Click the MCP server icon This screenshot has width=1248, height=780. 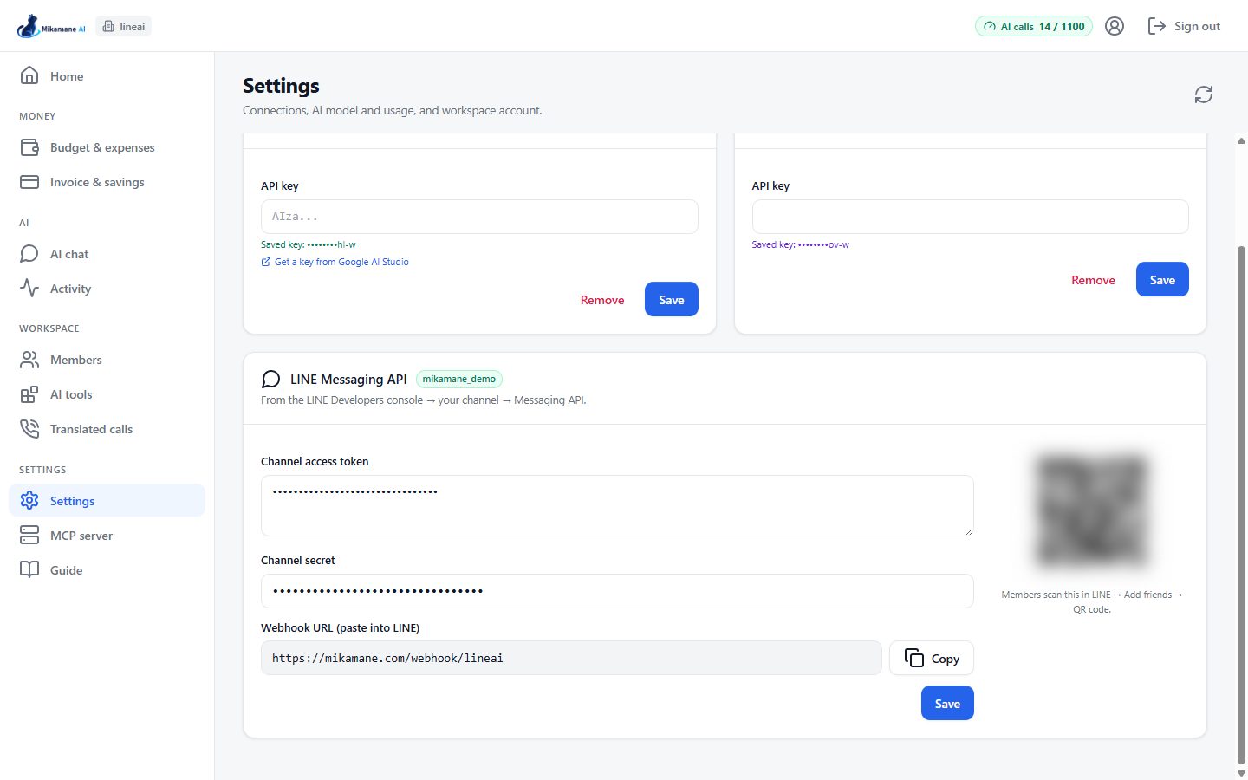(29, 536)
